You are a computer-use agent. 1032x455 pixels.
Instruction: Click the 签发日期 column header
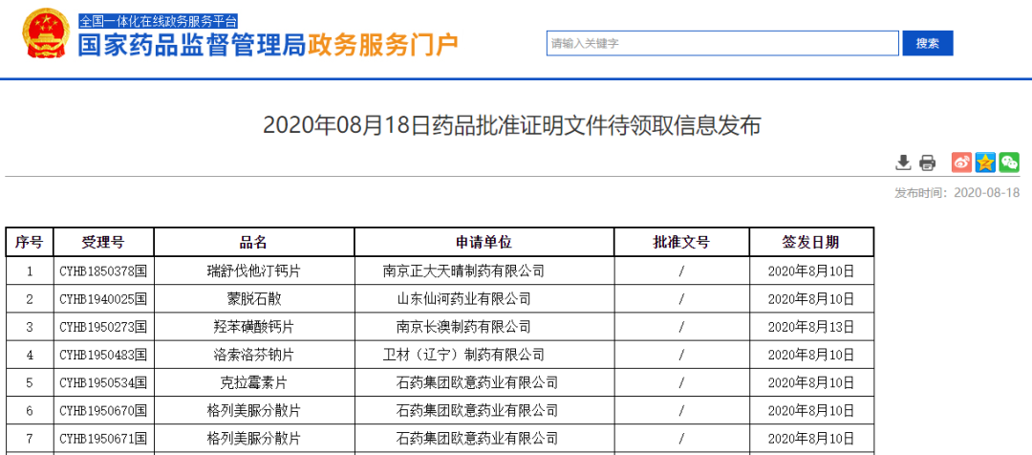click(x=811, y=242)
